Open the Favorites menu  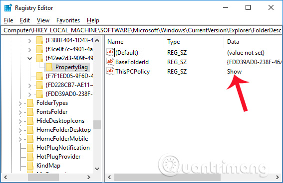tap(68, 20)
